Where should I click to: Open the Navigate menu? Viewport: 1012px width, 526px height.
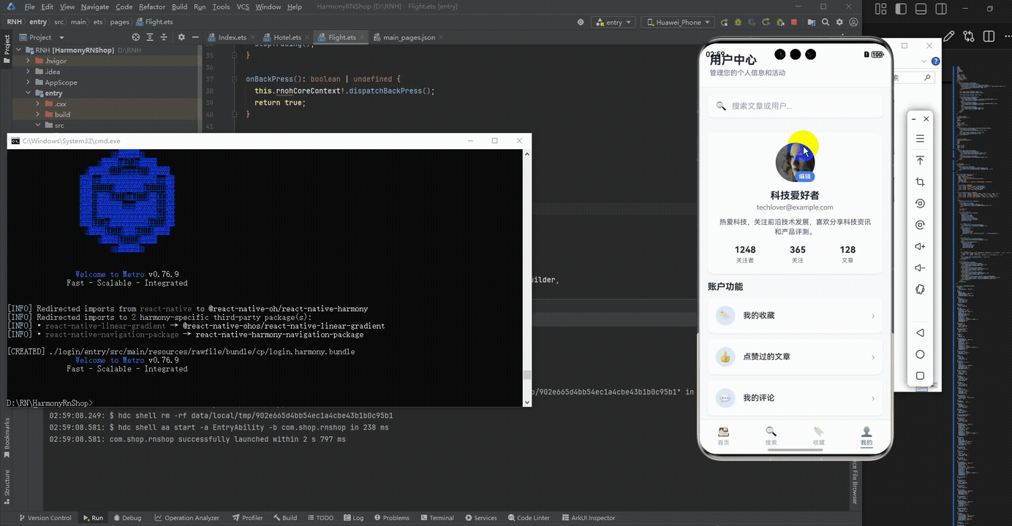pos(94,7)
